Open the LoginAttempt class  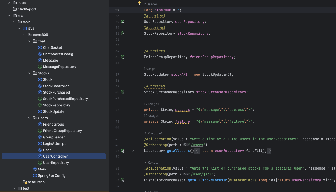click(x=54, y=143)
